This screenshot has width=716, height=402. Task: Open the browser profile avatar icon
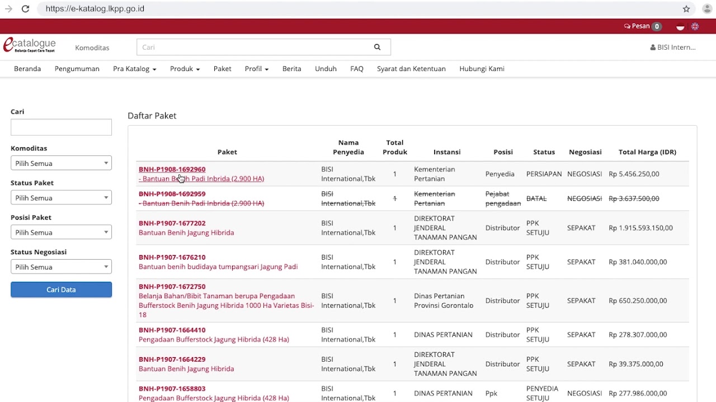pyautogui.click(x=706, y=9)
